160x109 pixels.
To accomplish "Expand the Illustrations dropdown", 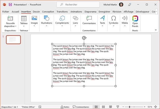I will click(x=47, y=26).
